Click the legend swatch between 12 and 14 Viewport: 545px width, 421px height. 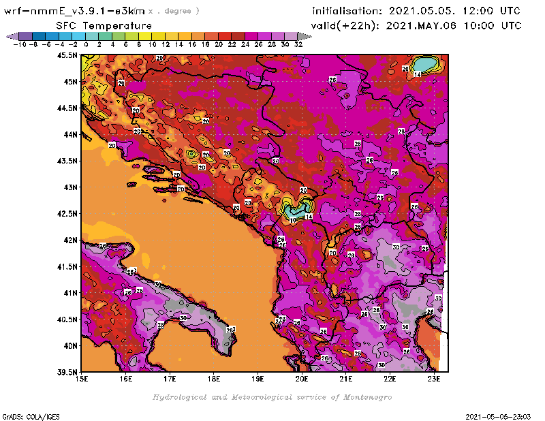(172, 36)
